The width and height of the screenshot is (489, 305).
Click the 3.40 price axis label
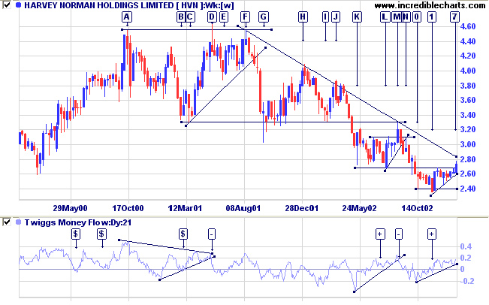(468, 115)
